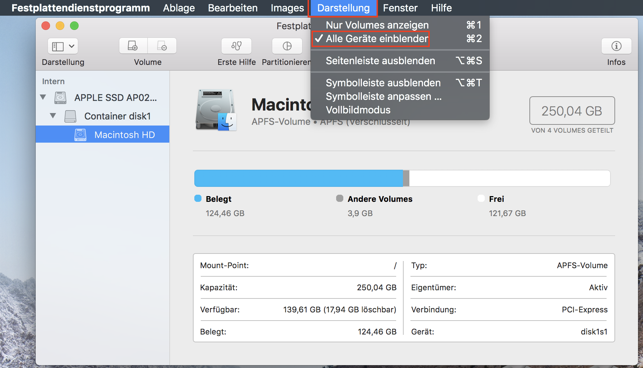
Task: Choose Symbolleiste anpassen from the menu
Action: pos(383,96)
